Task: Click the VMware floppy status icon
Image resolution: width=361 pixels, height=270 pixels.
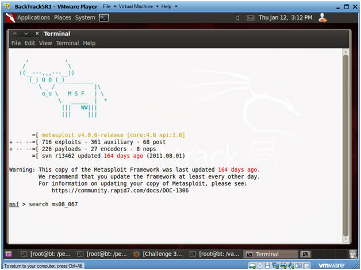Action: [x=267, y=265]
